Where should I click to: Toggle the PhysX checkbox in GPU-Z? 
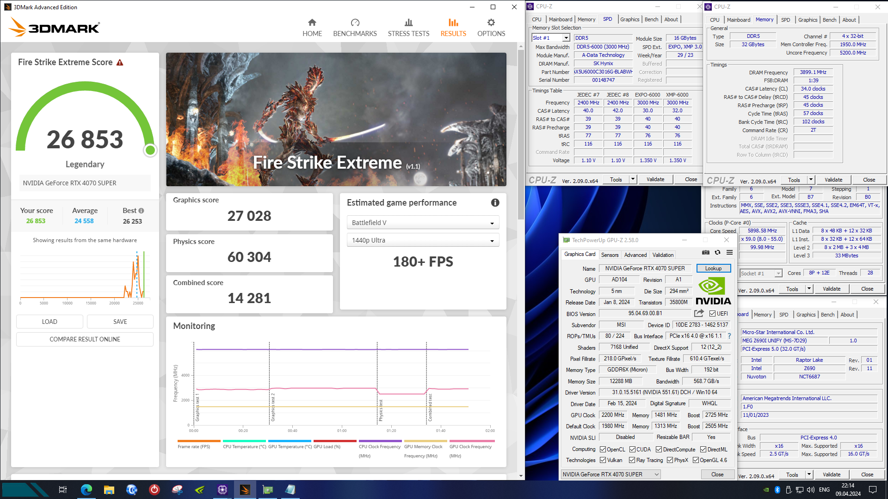(x=669, y=460)
